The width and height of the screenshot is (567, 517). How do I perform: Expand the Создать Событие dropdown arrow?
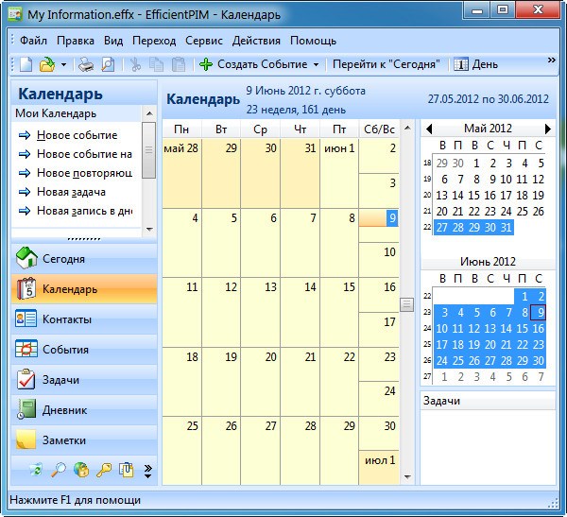coord(316,64)
